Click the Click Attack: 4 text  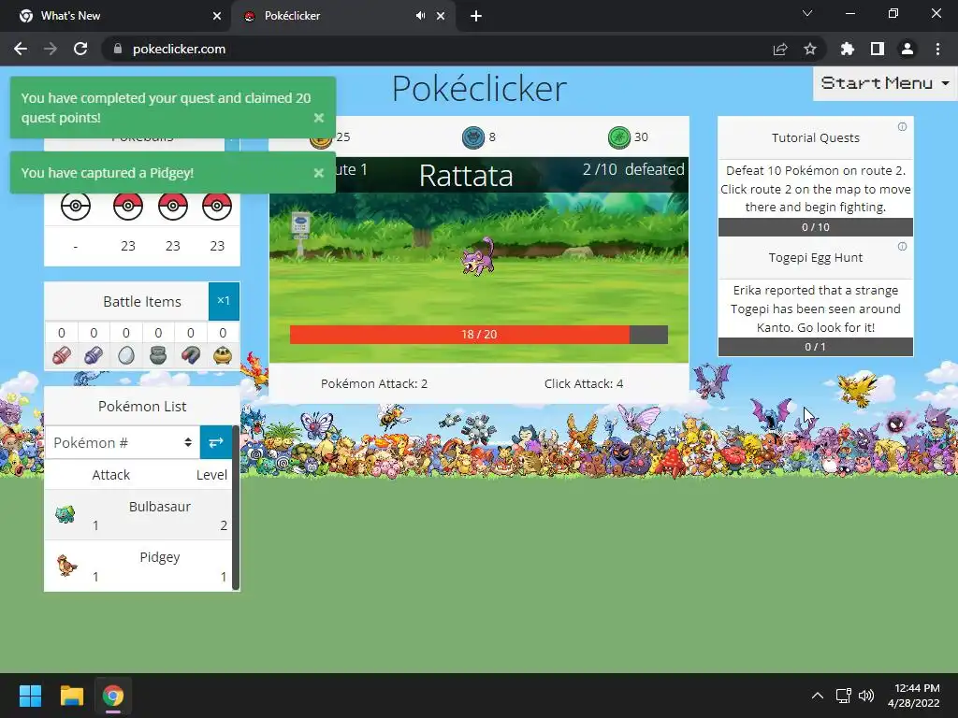point(584,384)
